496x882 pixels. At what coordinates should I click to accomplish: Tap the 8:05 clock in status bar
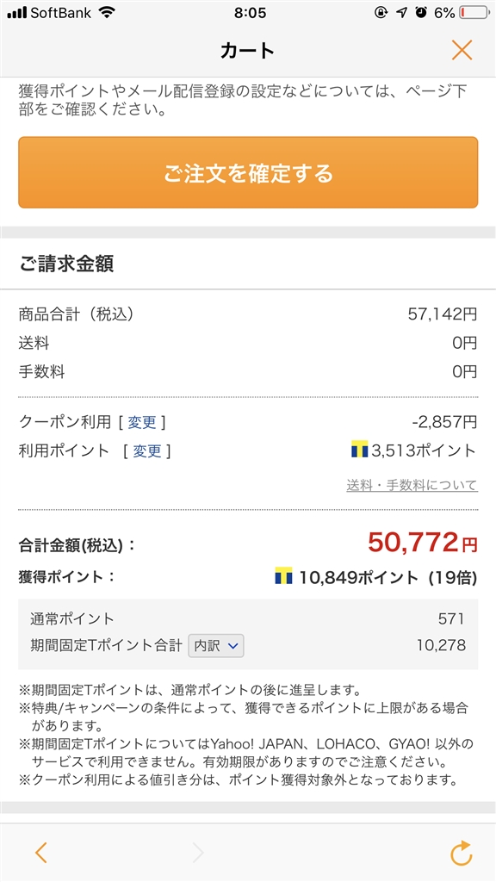click(251, 12)
